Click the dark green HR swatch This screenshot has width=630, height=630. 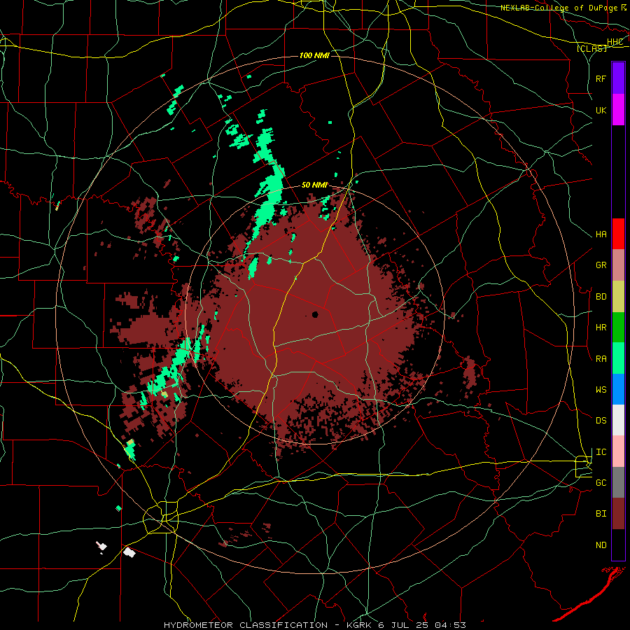[x=618, y=328]
